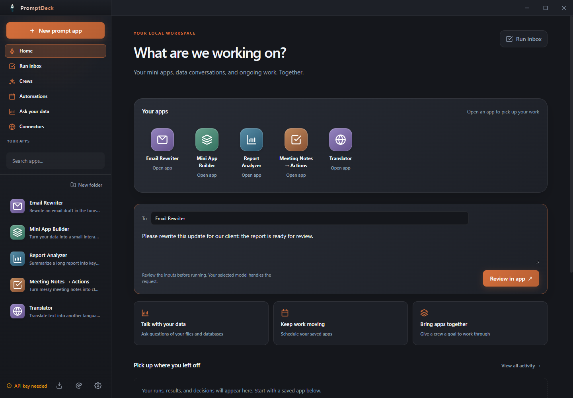Screen dimensions: 573x398
Task: Click Open app under Translator
Action: (x=341, y=168)
